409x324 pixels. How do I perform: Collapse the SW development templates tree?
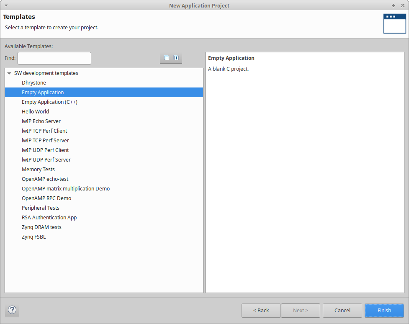(x=9, y=73)
